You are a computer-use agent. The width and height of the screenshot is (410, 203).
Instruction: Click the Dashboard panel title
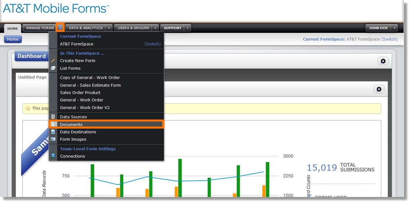point(32,56)
